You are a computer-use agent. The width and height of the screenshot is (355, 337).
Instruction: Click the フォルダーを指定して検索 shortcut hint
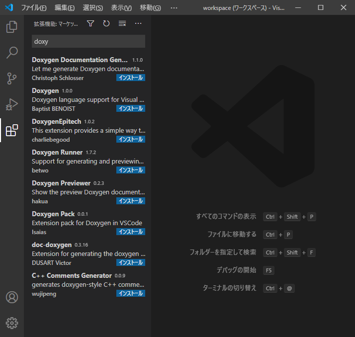223,252
